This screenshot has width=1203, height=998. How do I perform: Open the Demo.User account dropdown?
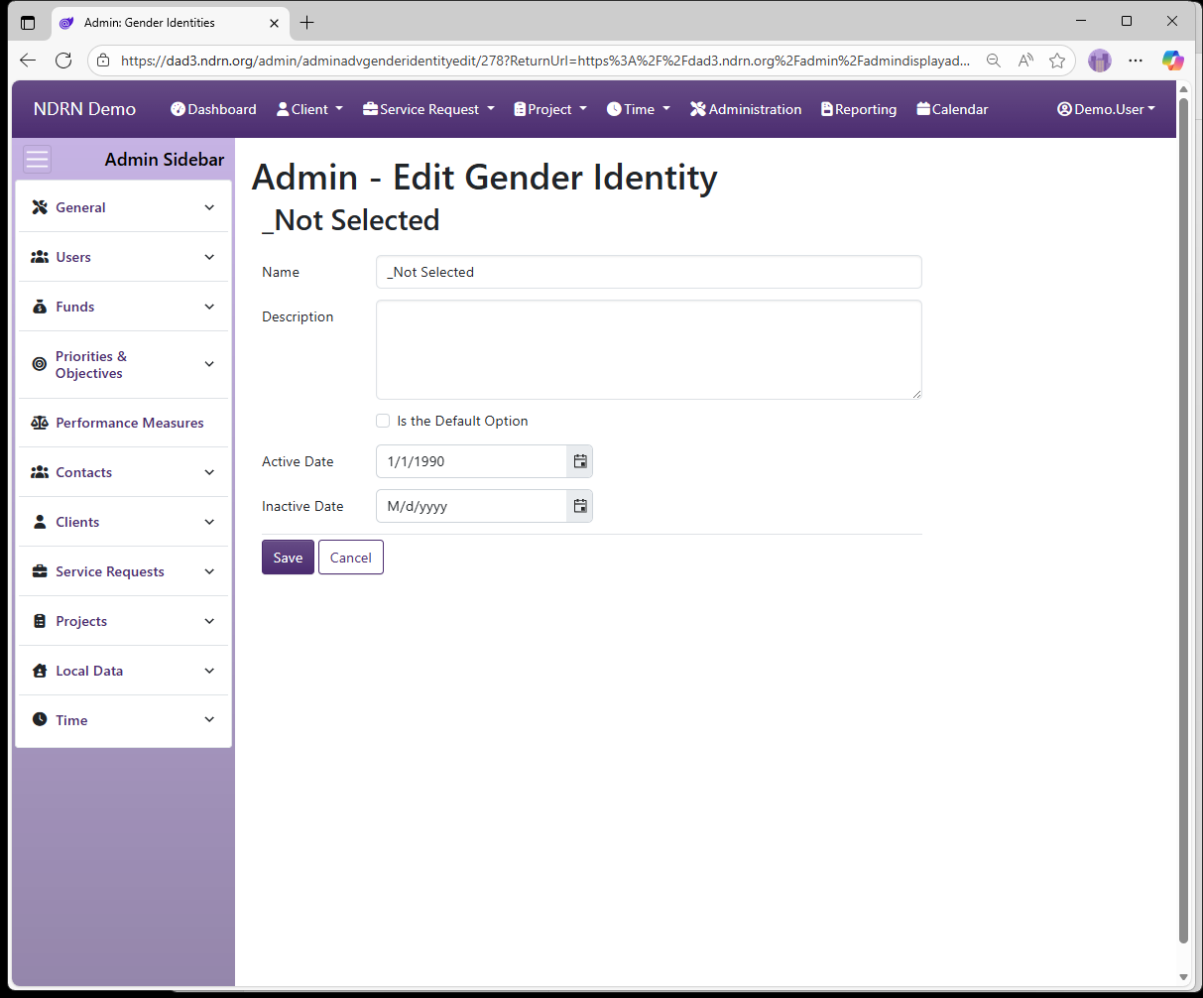pyautogui.click(x=1106, y=109)
